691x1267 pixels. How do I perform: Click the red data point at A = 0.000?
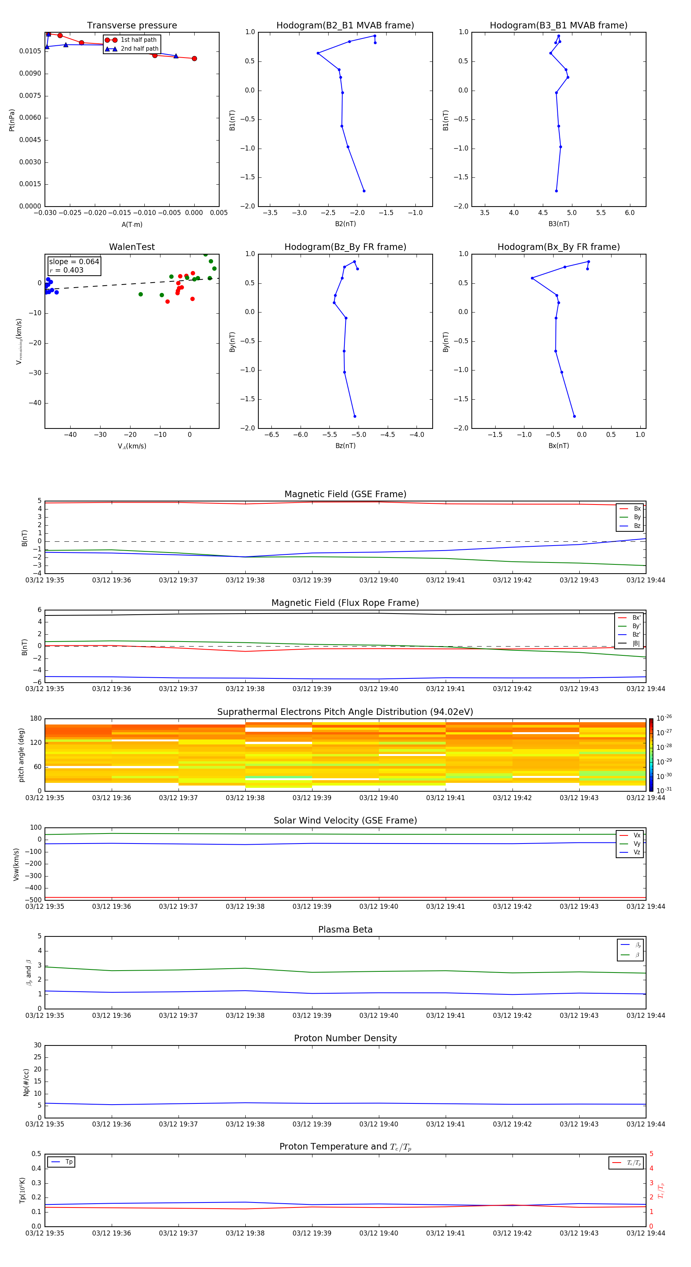click(194, 58)
